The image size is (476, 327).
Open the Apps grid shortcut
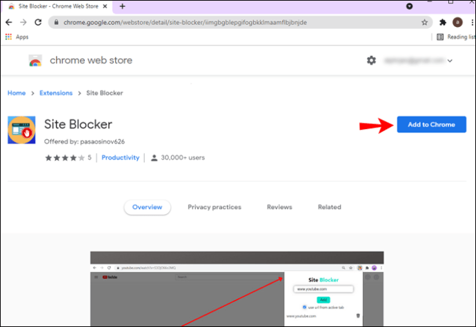[17, 37]
